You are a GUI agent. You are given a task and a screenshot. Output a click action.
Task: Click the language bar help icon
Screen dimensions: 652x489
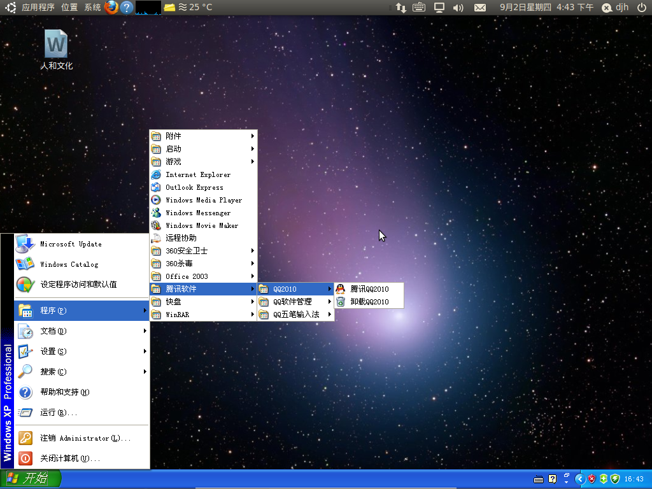(x=552, y=479)
